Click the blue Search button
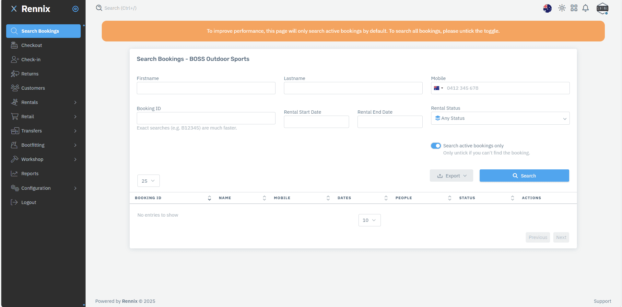This screenshot has width=622, height=307. pos(524,176)
